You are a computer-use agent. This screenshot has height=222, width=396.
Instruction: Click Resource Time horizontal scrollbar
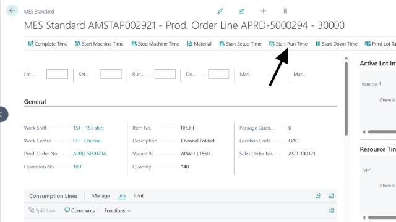(382, 217)
